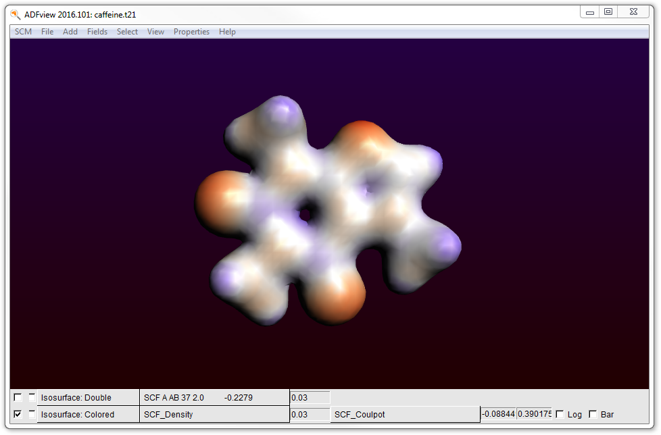
Task: Open the Help menu
Action: pos(227,32)
